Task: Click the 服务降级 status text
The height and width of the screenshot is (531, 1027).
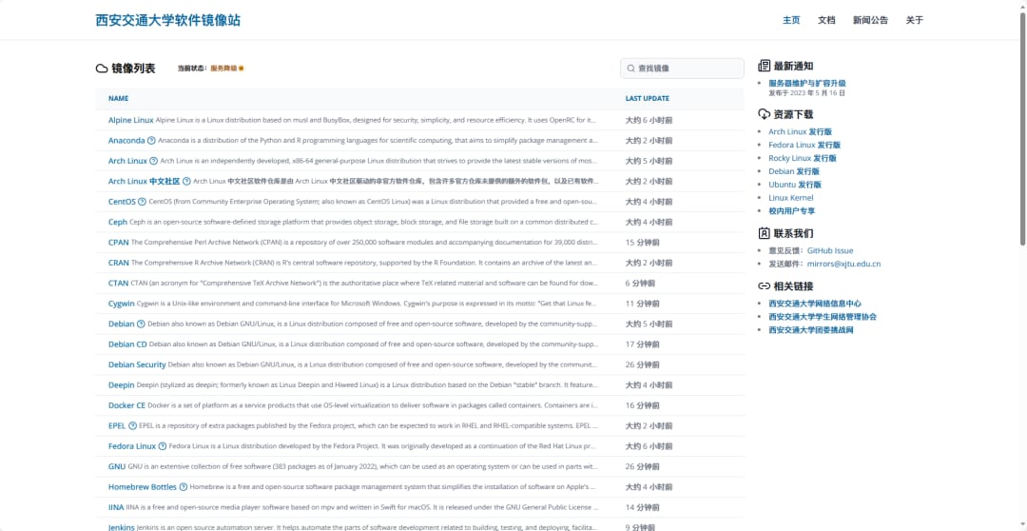Action: pyautogui.click(x=223, y=69)
